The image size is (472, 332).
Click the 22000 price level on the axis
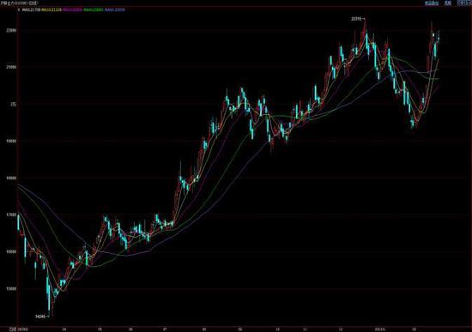(11, 30)
